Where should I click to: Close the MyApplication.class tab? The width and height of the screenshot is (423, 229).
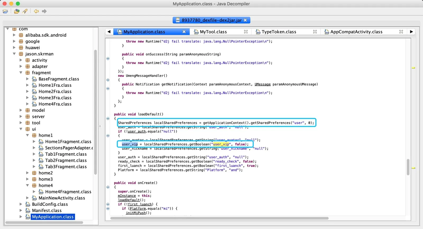click(x=184, y=32)
